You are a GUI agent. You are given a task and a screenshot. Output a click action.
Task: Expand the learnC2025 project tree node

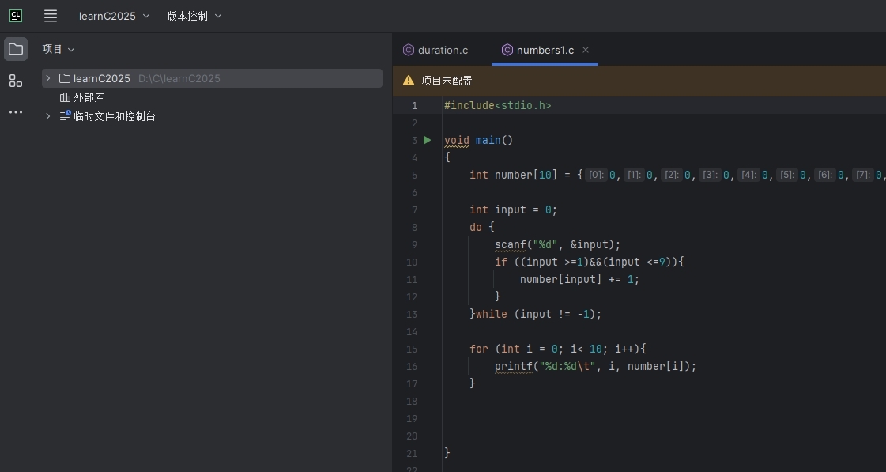point(48,78)
